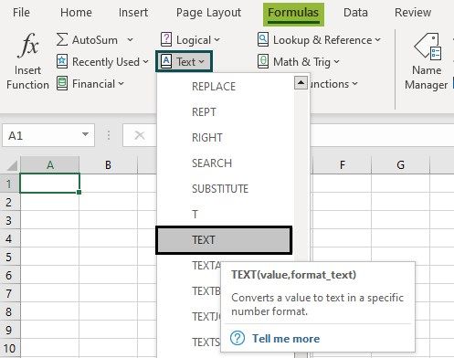Expand the Math & Trig dropdown arrow
The image size is (454, 358).
[336, 62]
